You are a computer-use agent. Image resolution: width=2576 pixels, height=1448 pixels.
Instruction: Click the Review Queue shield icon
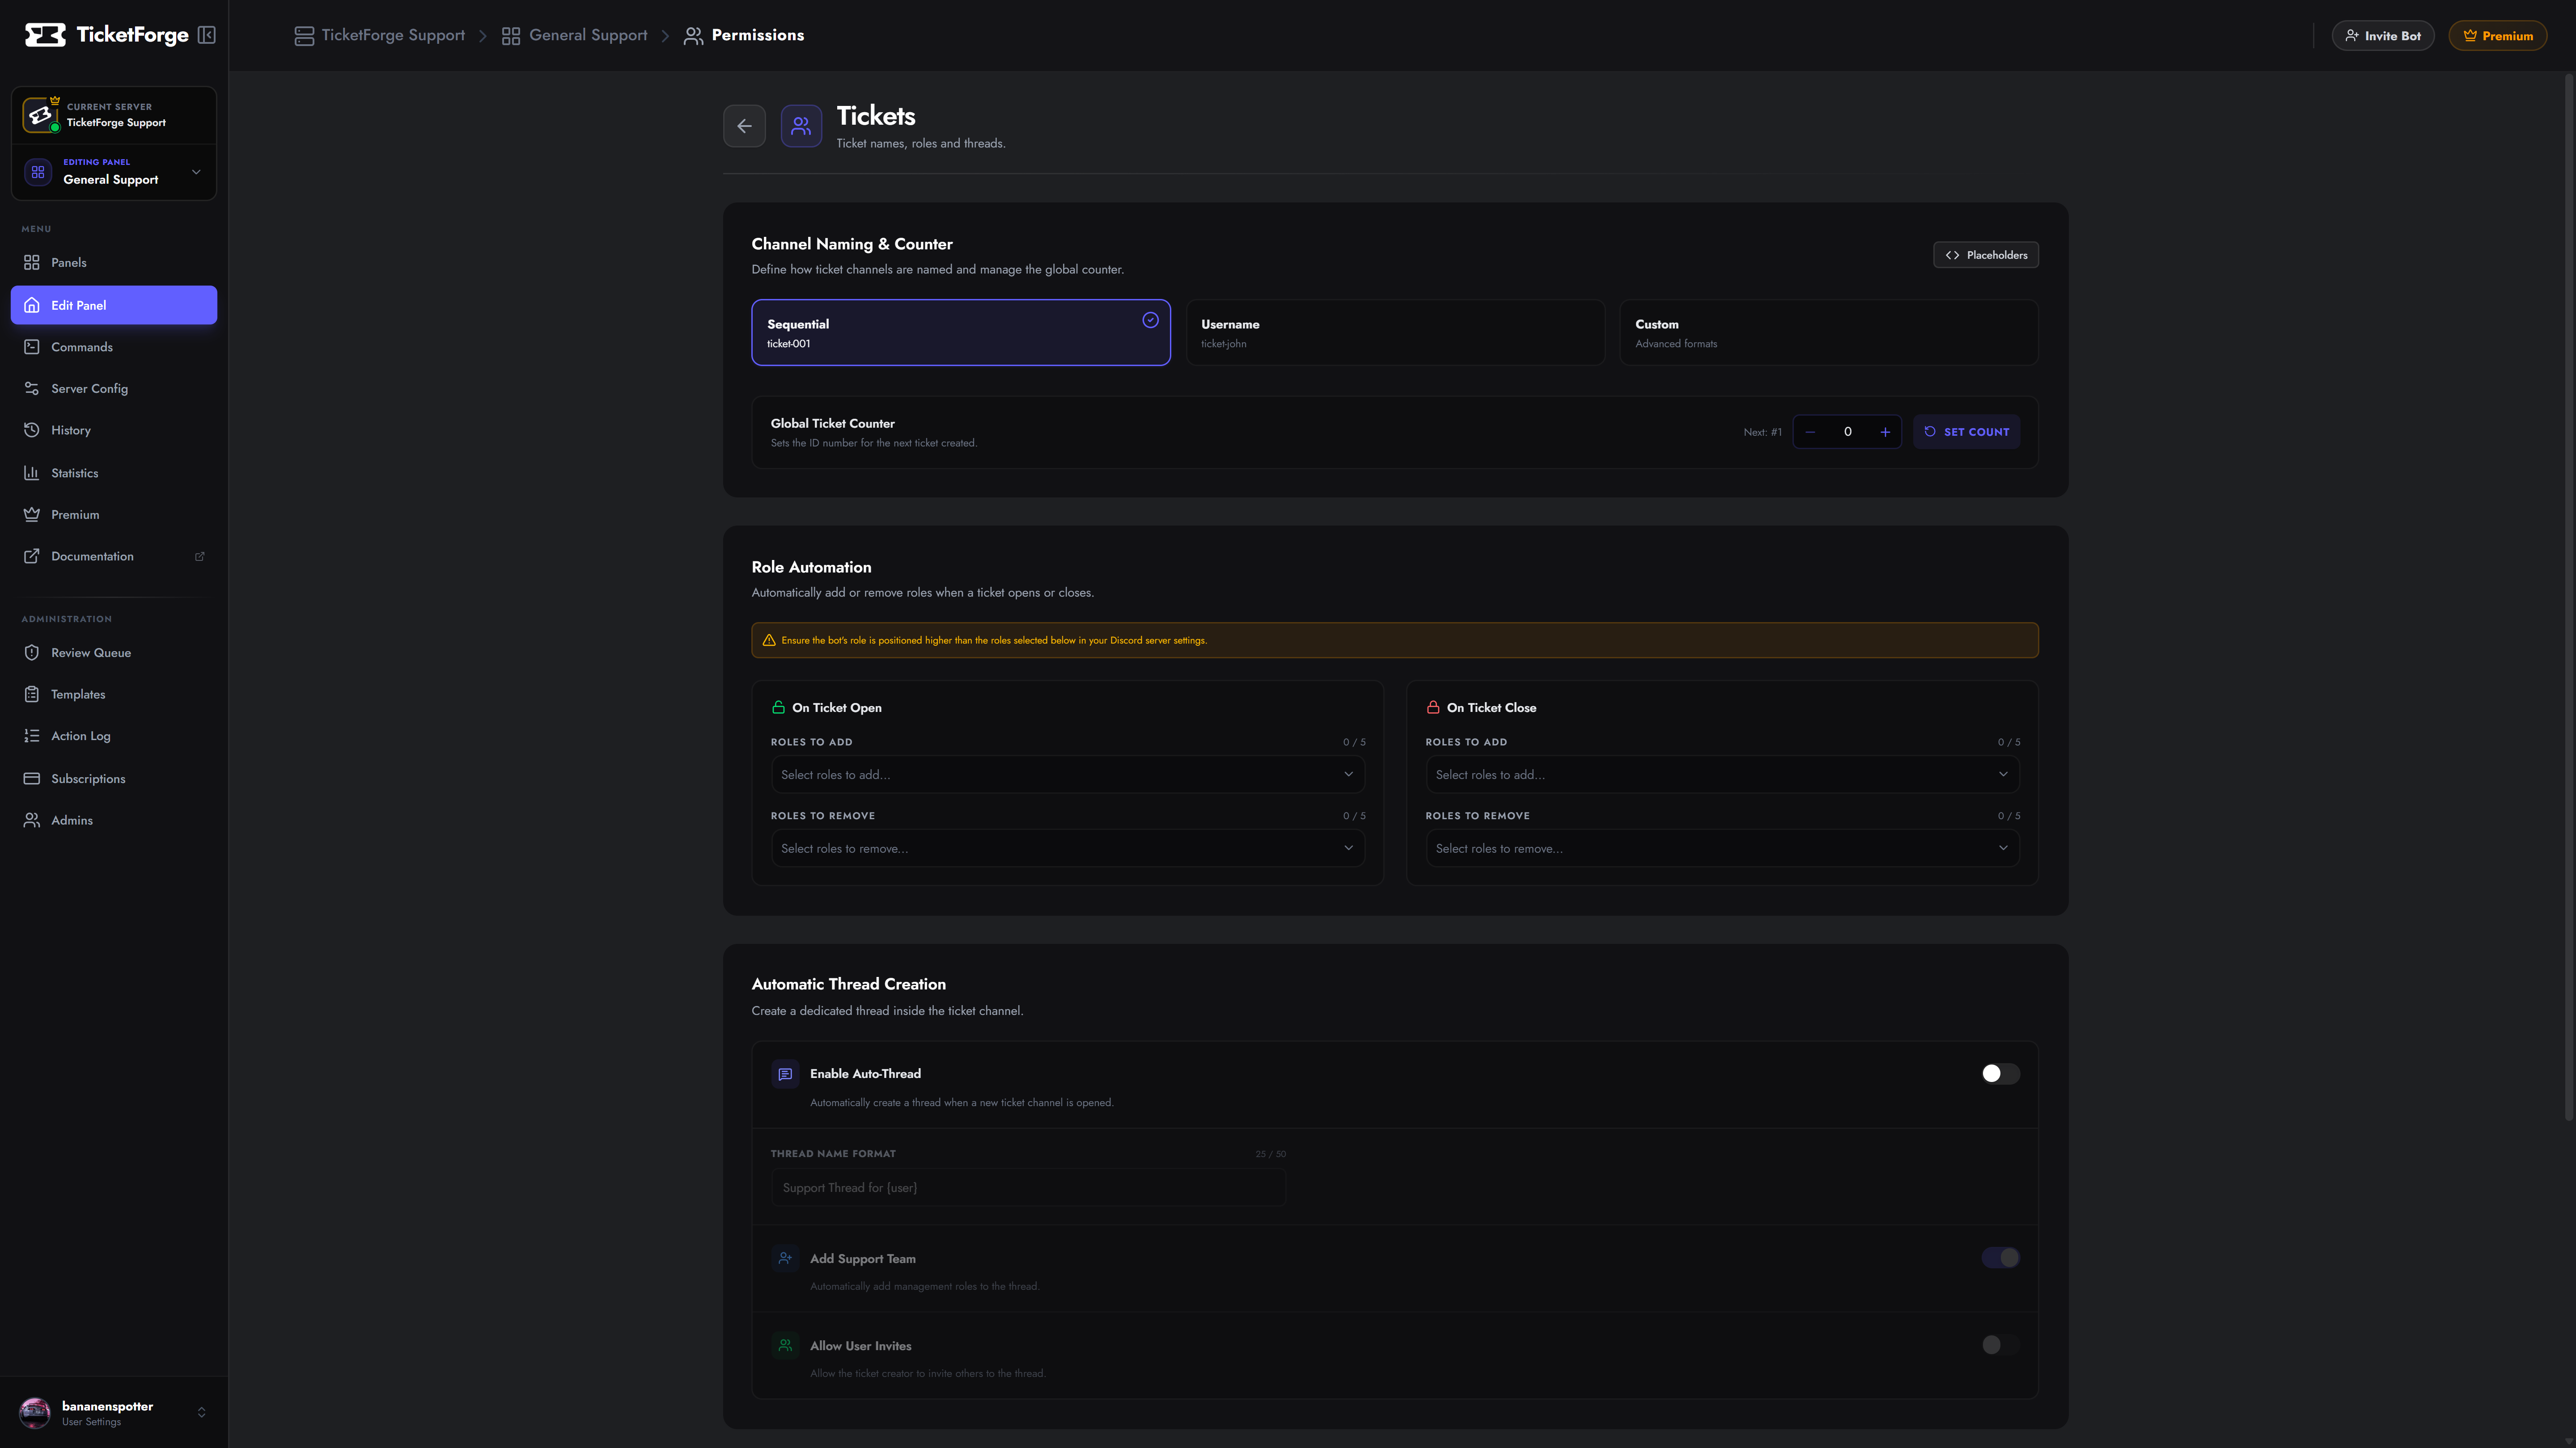32,652
